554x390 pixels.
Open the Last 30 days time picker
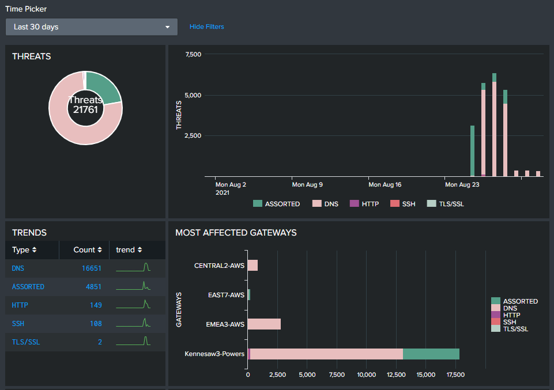pos(91,27)
